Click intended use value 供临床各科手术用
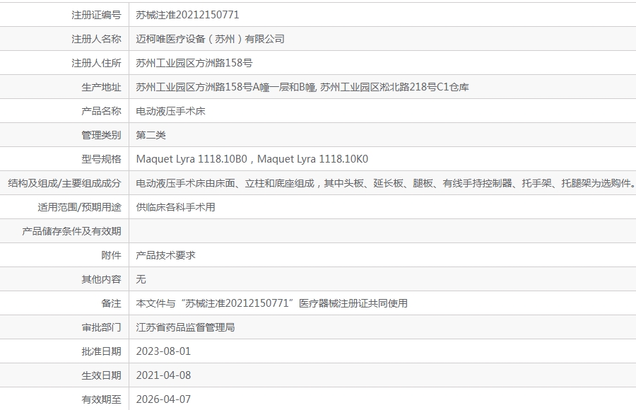 (176, 207)
